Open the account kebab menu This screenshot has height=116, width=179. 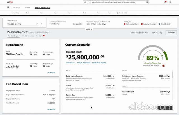41,24
